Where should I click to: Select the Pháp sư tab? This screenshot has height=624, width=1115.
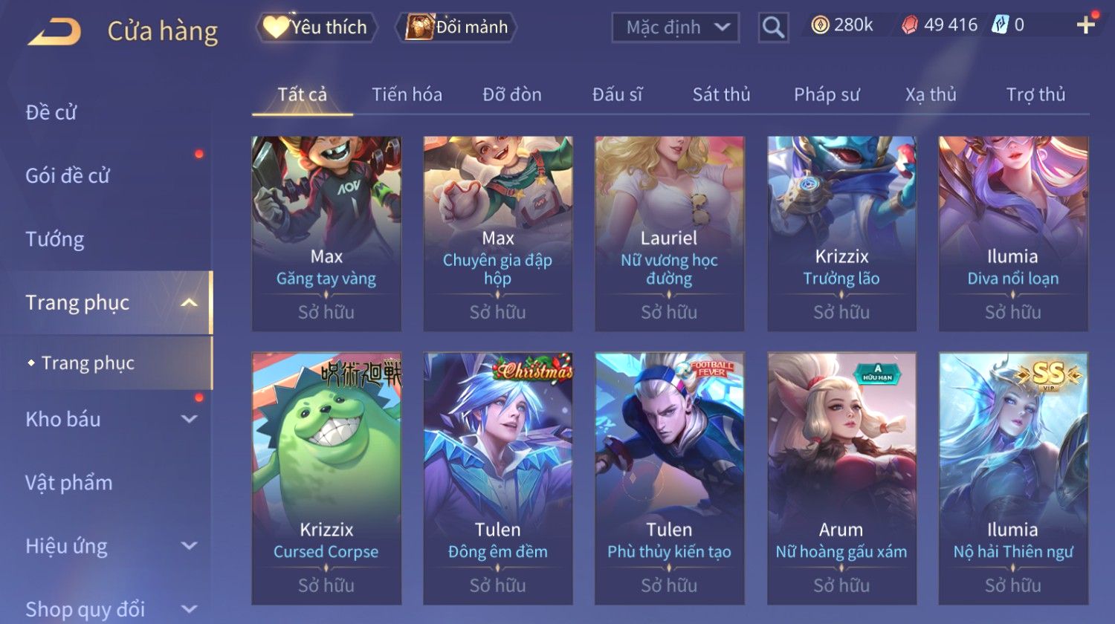(827, 94)
